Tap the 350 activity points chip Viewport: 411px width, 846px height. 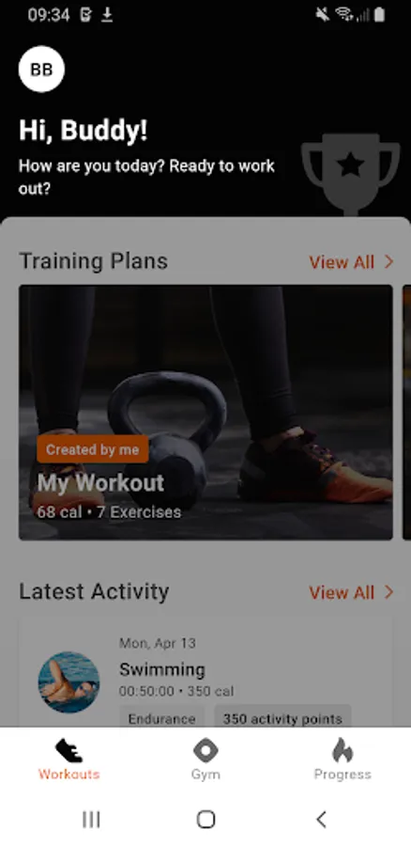click(x=282, y=717)
